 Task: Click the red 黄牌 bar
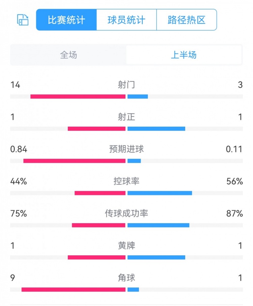pos(96,257)
